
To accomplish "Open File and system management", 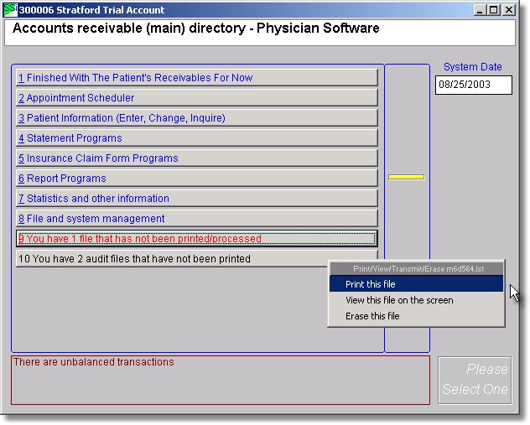I will coord(197,219).
